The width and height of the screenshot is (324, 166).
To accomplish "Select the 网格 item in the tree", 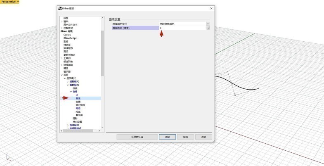I will [78, 108].
